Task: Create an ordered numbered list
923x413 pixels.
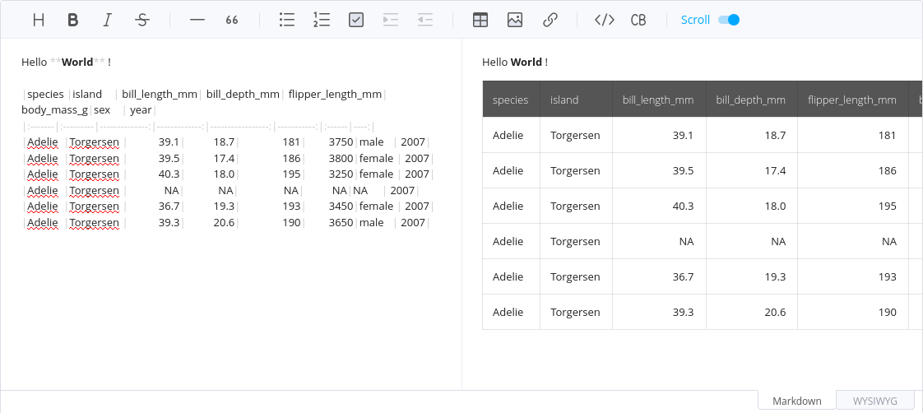Action: (322, 20)
